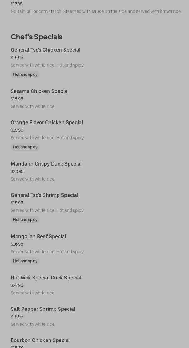This screenshot has width=189, height=348.
Task: Click the $20.95 price of Mandarin Crispy Duck
Action: [x=17, y=172]
